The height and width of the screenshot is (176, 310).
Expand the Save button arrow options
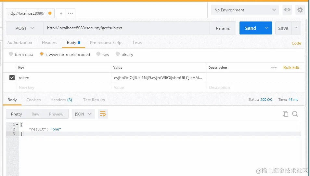click(x=296, y=28)
